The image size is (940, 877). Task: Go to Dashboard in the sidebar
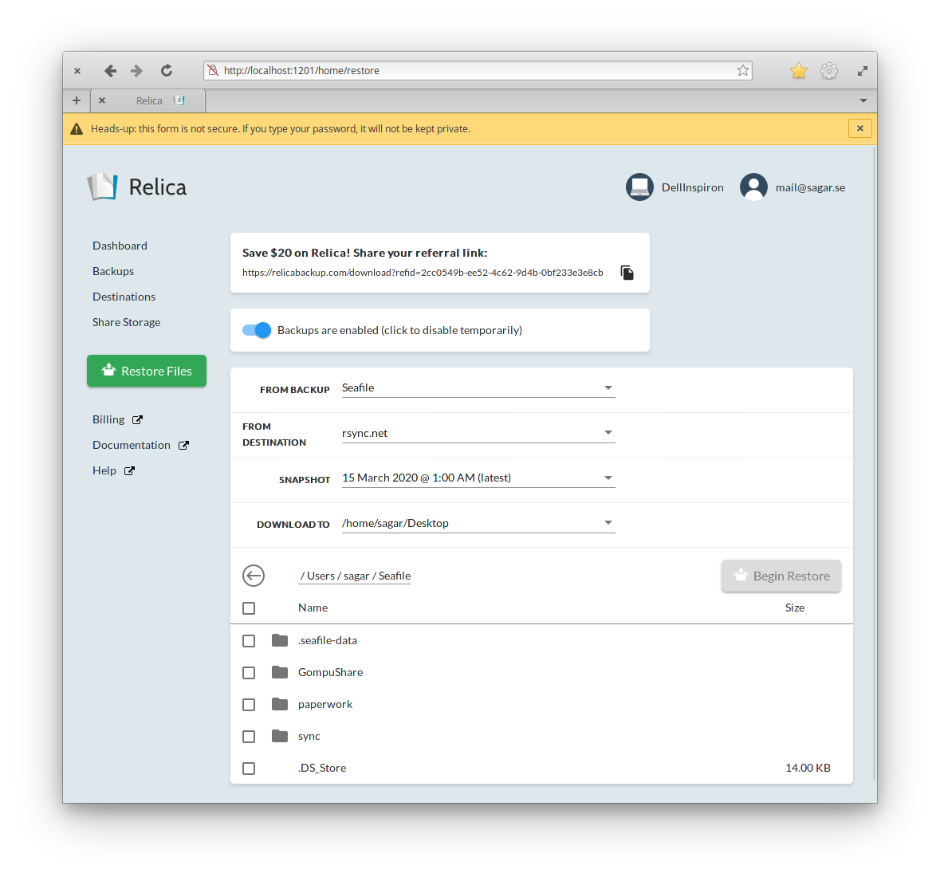click(120, 246)
